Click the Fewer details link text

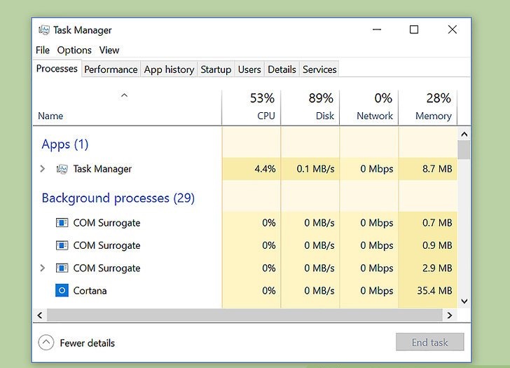(87, 343)
